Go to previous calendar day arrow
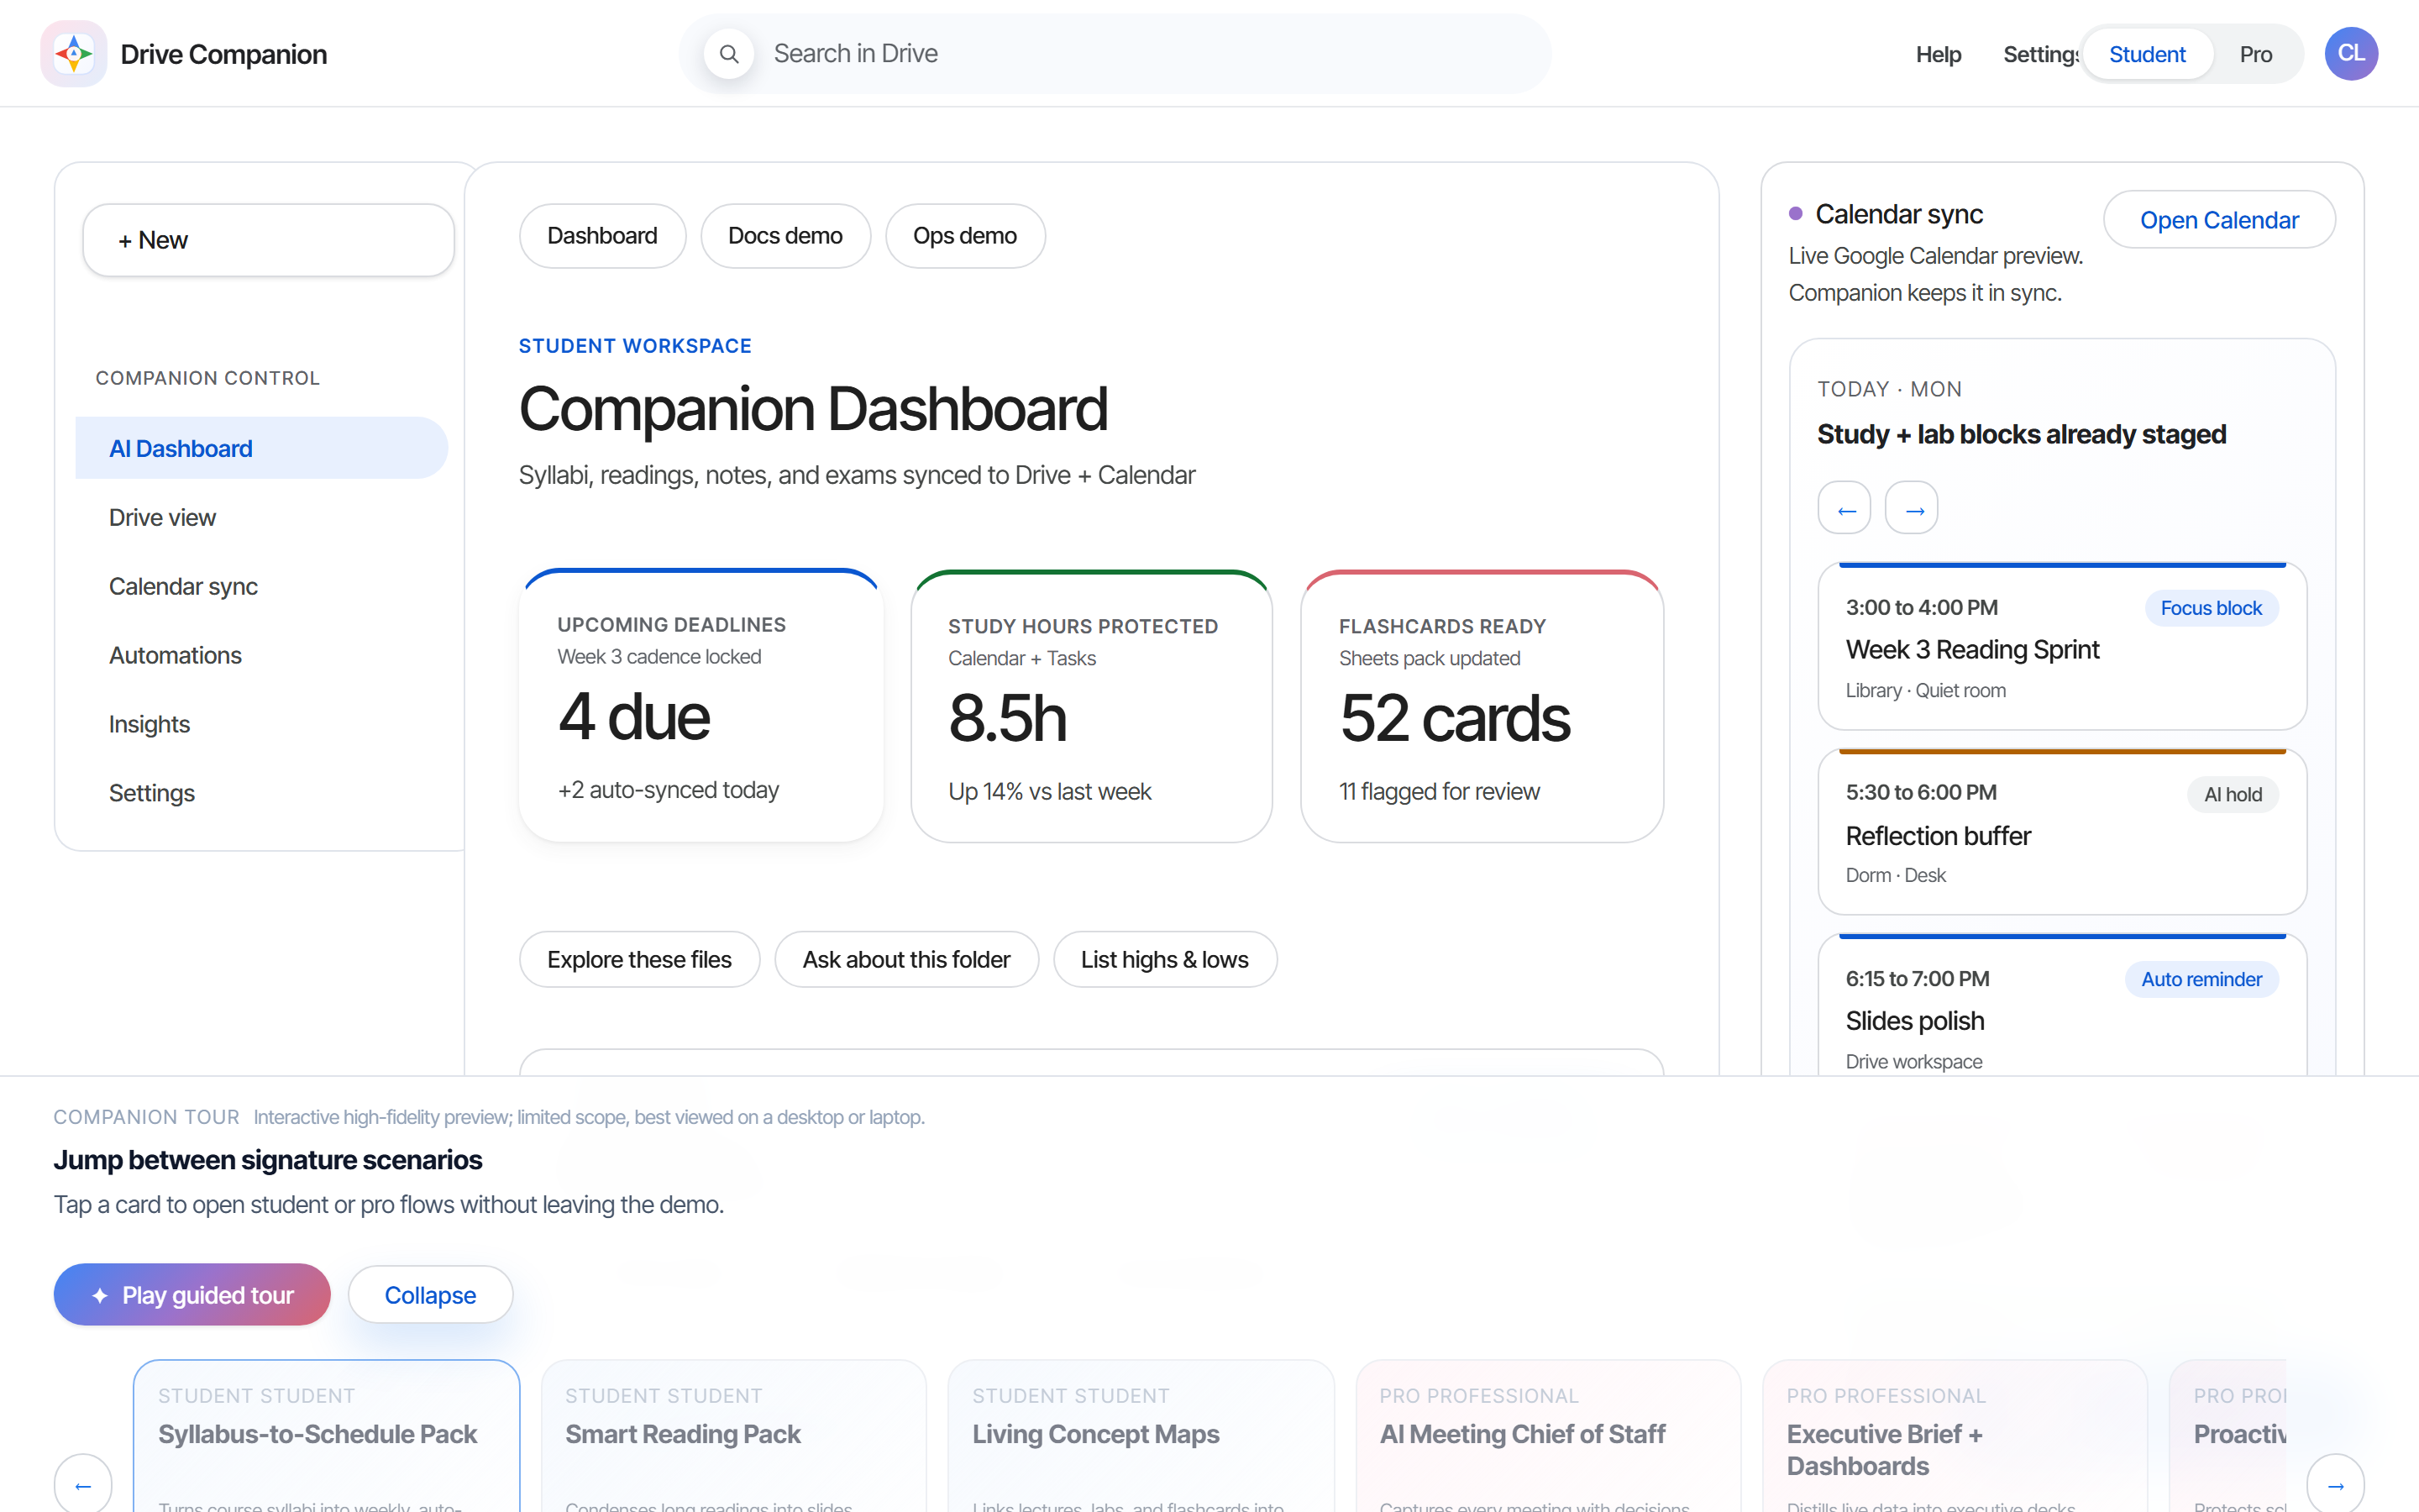Viewport: 2419px width, 1512px height. [1845, 509]
